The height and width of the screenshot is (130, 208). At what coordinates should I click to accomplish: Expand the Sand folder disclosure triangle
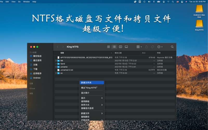pos(56,64)
